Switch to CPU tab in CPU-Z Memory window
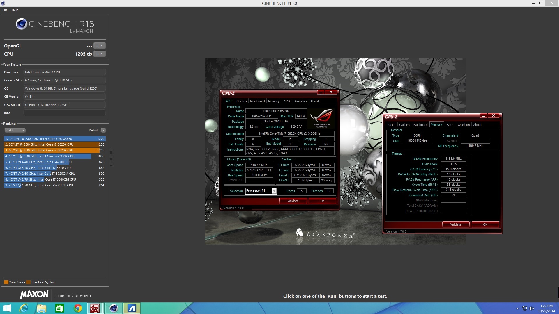Screen dimensions: 559x314 click(x=391, y=125)
